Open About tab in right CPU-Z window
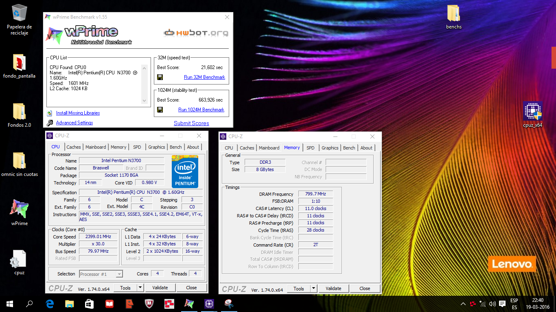The width and height of the screenshot is (556, 312). click(x=366, y=148)
